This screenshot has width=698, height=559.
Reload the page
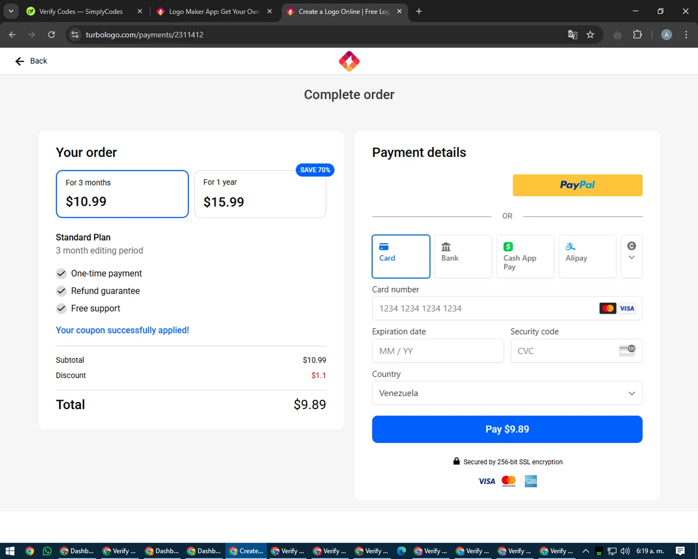click(51, 34)
